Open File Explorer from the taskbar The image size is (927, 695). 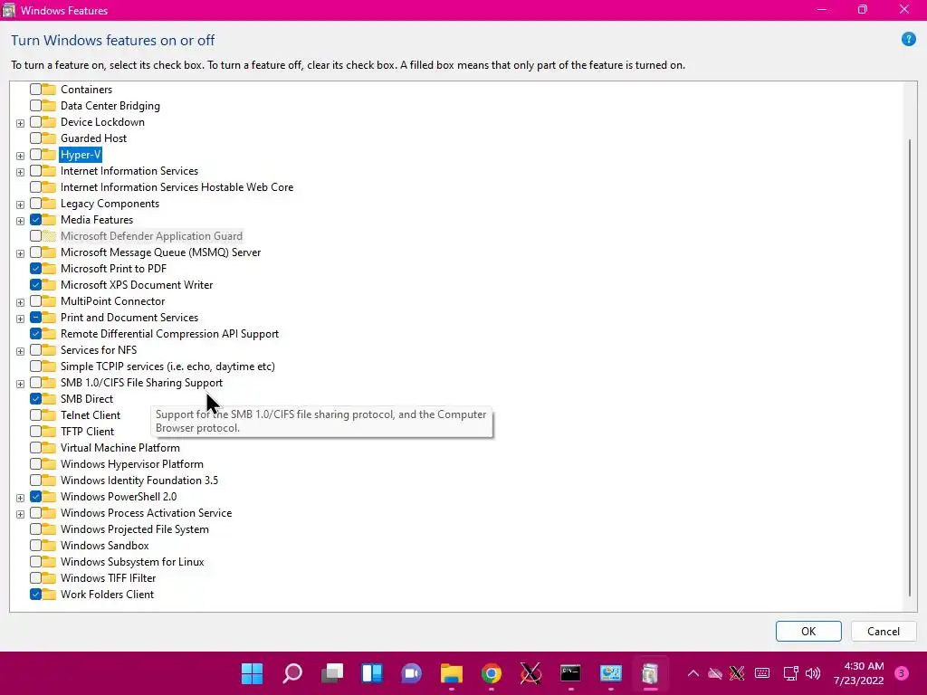(452, 673)
